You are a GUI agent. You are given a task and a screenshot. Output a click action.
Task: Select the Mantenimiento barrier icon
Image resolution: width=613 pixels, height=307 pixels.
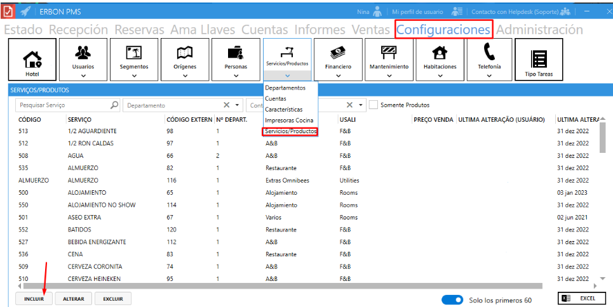tap(388, 53)
